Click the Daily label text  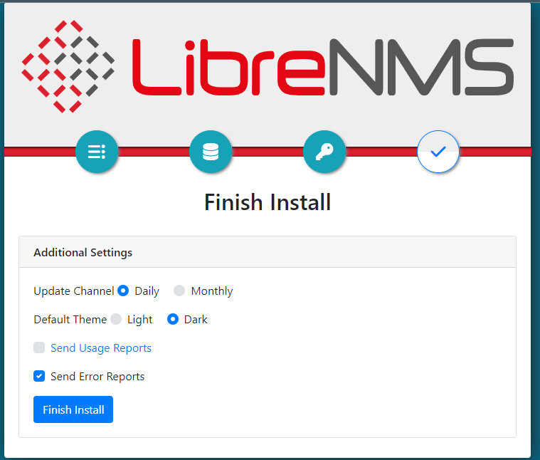[147, 291]
